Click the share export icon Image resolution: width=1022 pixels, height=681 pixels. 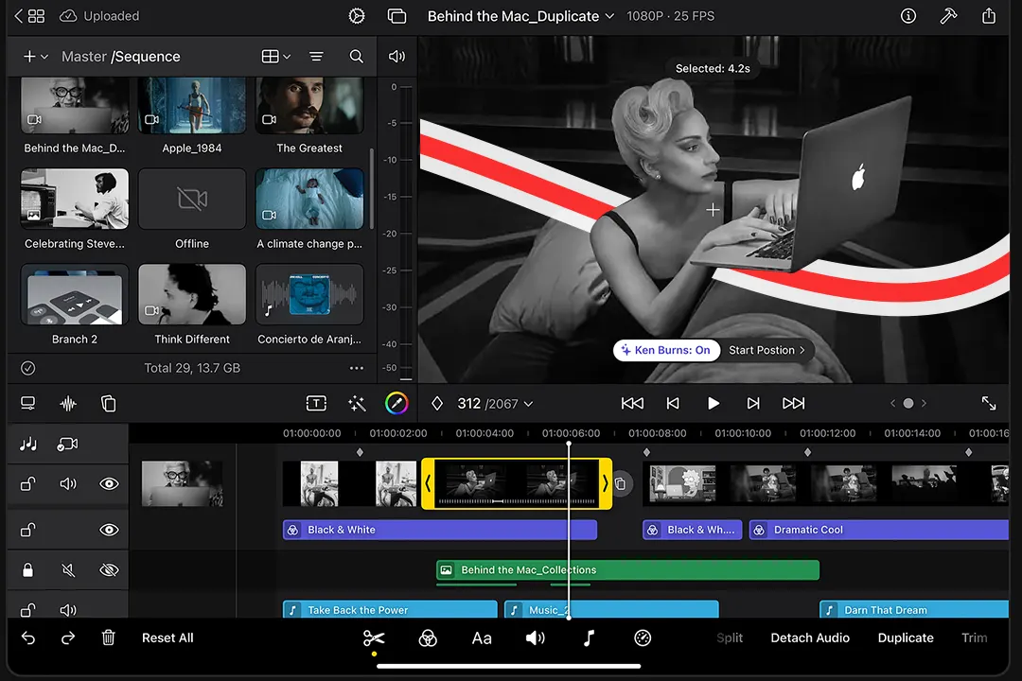pos(989,16)
